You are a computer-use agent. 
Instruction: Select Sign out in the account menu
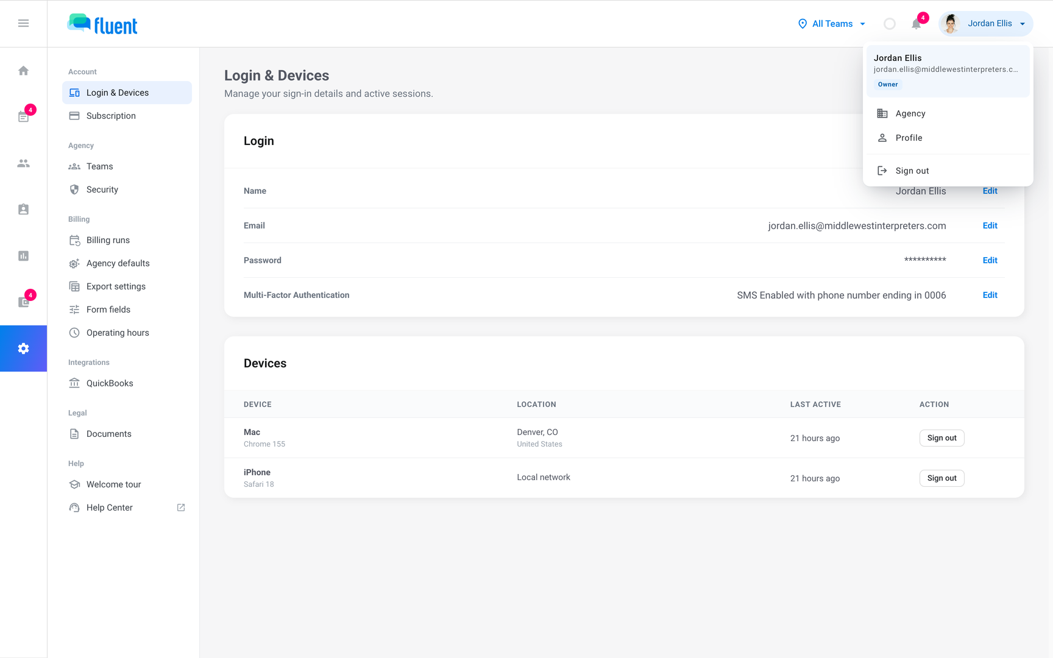click(x=948, y=171)
